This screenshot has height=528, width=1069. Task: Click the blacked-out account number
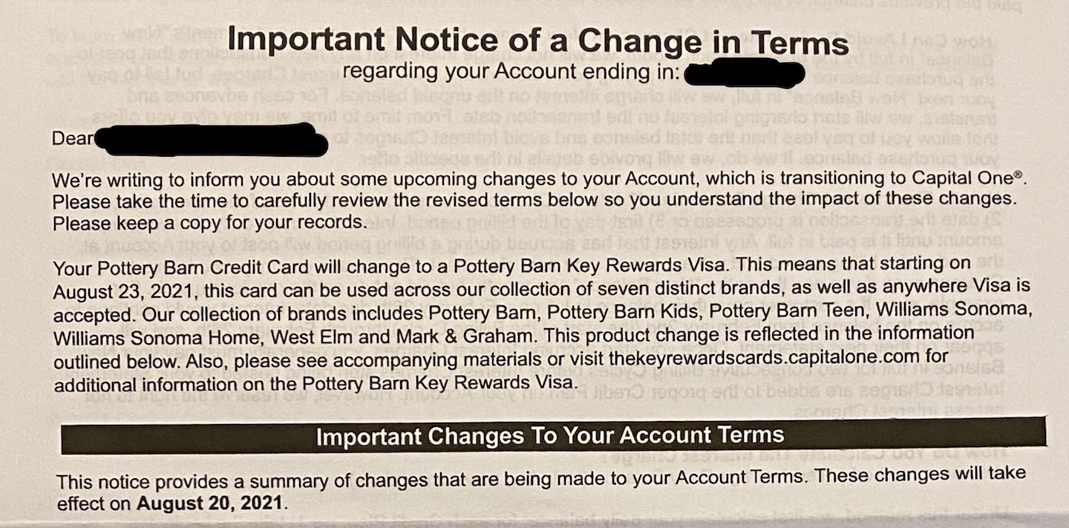click(744, 74)
